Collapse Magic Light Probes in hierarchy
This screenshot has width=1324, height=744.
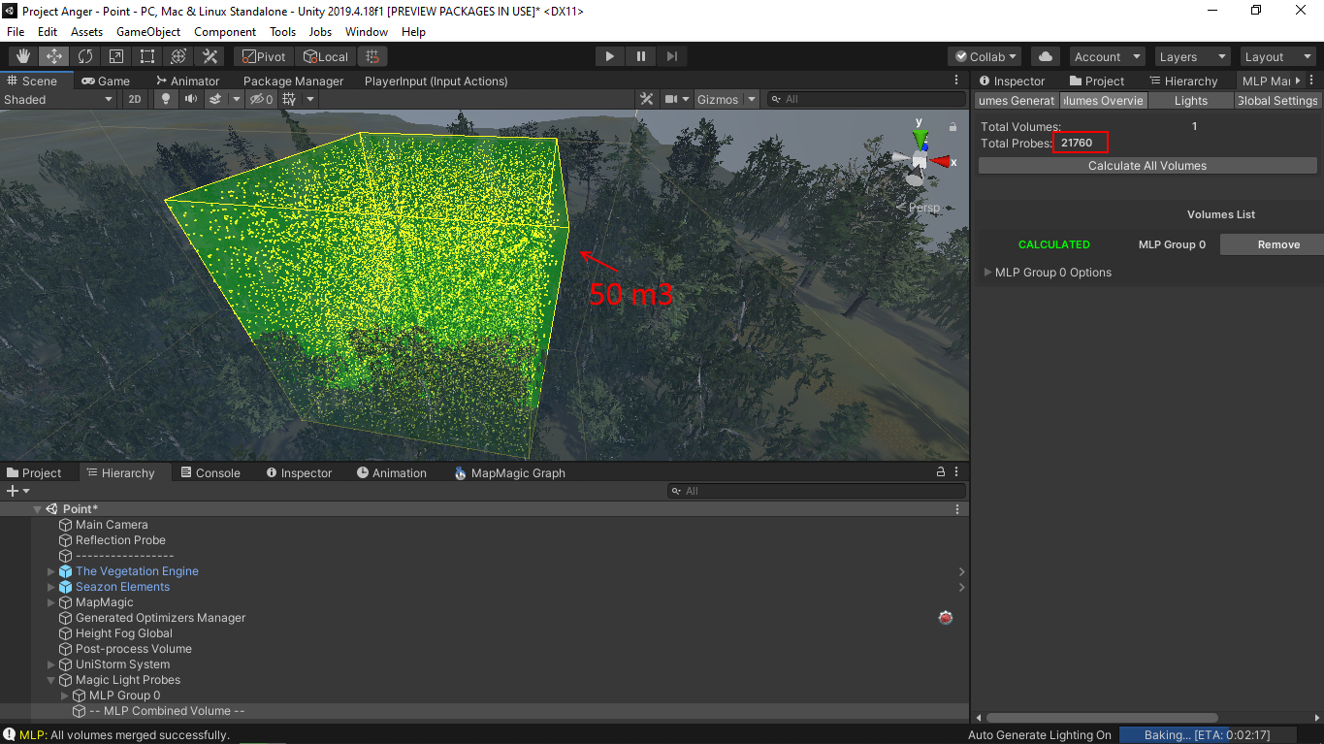pos(51,680)
